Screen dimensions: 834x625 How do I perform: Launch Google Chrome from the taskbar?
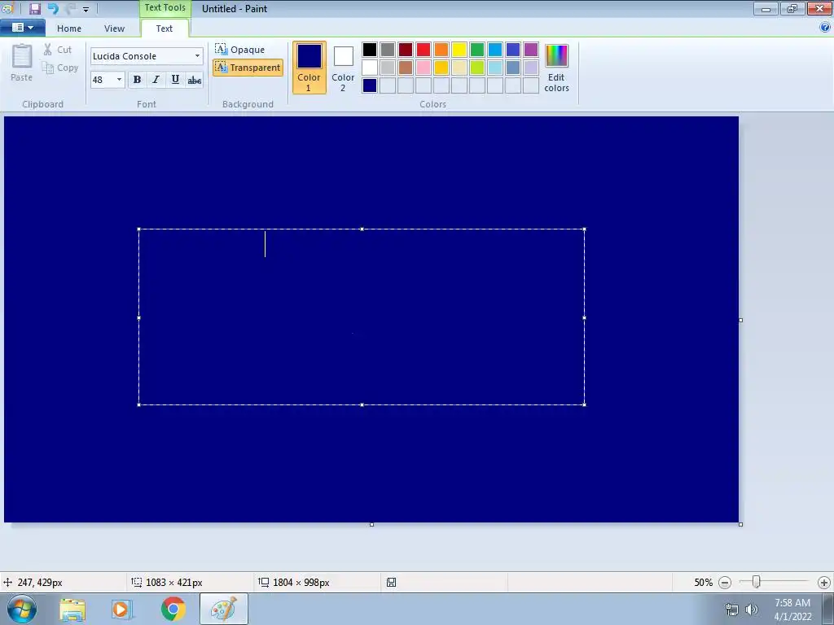pos(173,609)
